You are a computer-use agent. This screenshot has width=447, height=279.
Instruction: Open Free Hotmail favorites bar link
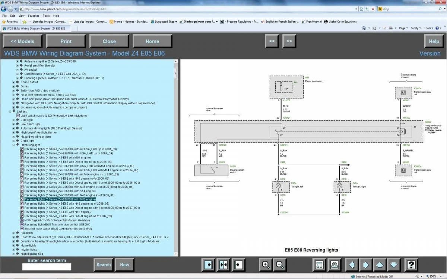pyautogui.click(x=312, y=22)
